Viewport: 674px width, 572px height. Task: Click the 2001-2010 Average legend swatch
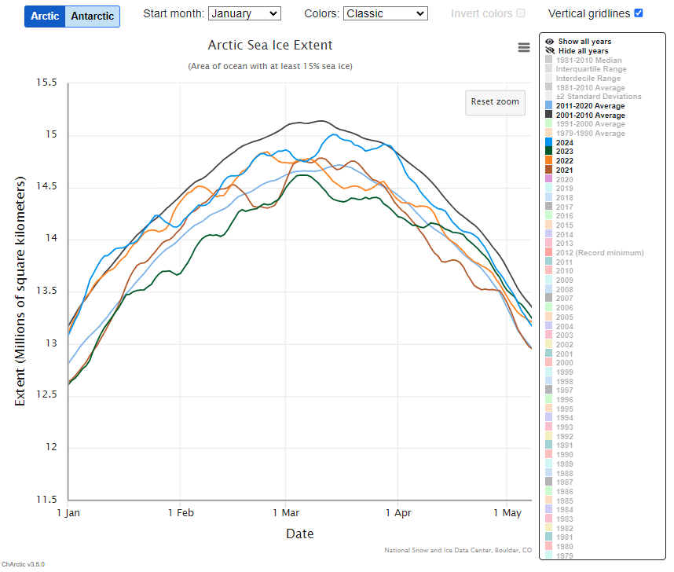[x=548, y=115]
